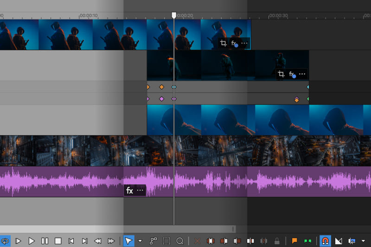Screen dimensions: 371x247
Task: Select the Zoom magnifier tool
Action: [x=180, y=241]
